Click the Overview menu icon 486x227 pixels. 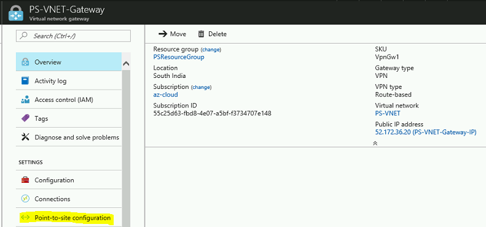[25, 62]
